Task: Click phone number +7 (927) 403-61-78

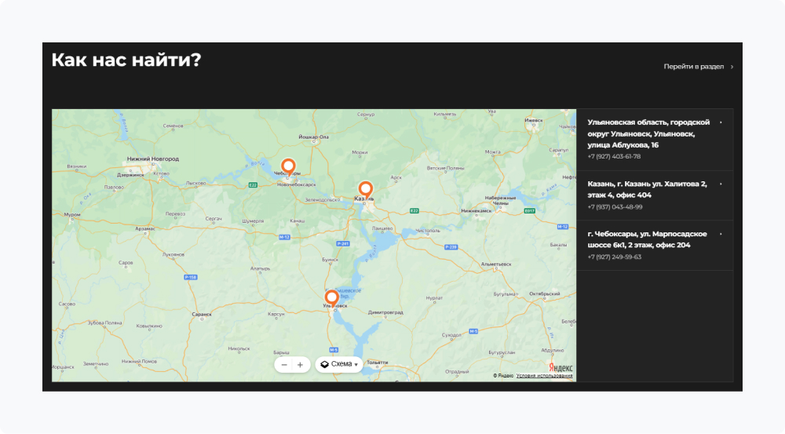Action: [614, 157]
